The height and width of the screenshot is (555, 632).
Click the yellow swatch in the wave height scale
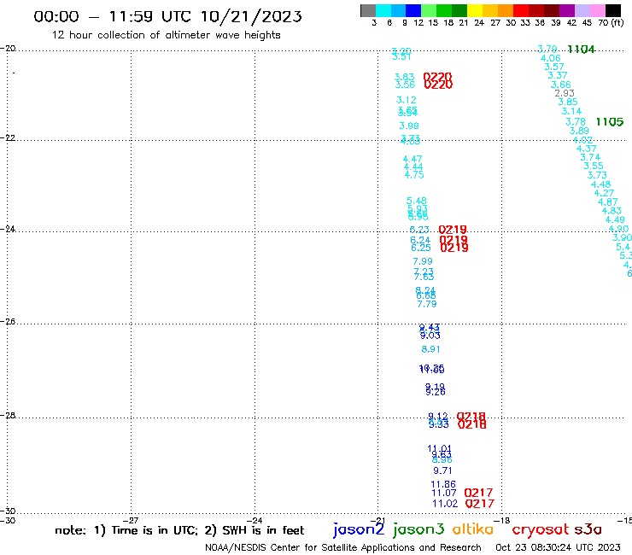[x=475, y=10]
